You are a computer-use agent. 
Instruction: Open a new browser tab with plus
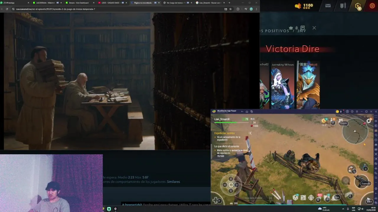[x=229, y=3]
